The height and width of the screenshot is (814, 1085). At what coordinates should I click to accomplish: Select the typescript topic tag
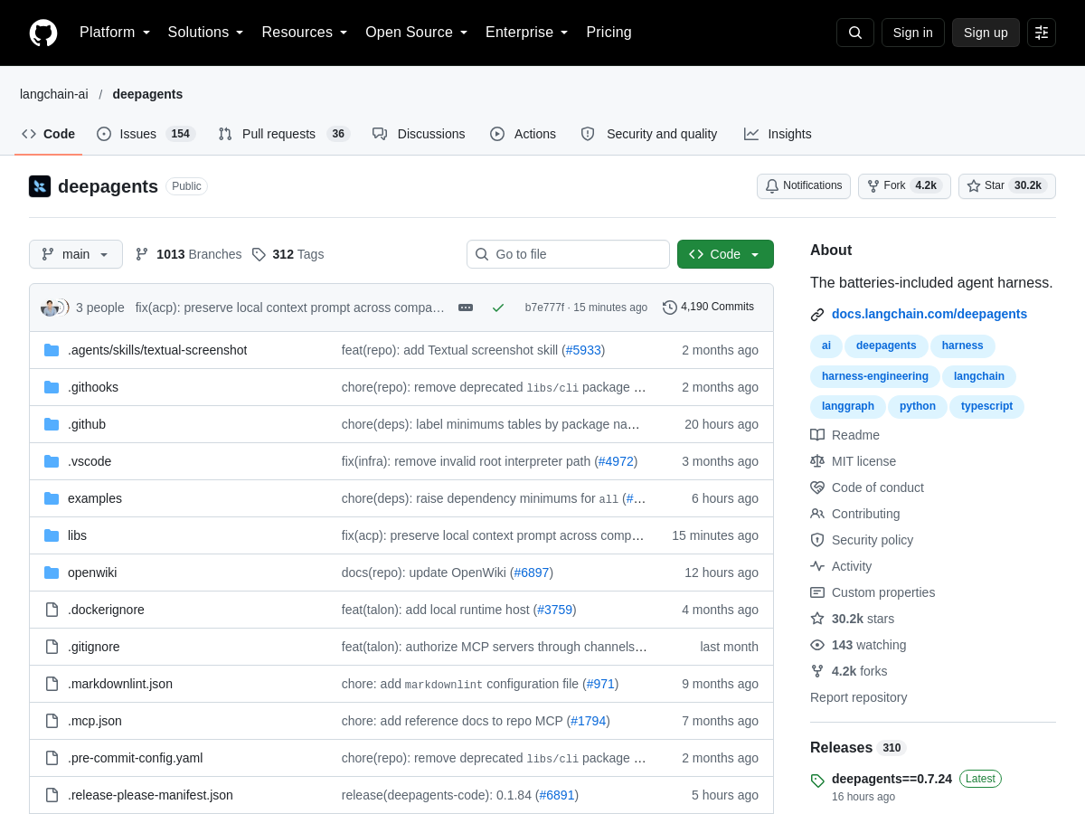point(986,406)
